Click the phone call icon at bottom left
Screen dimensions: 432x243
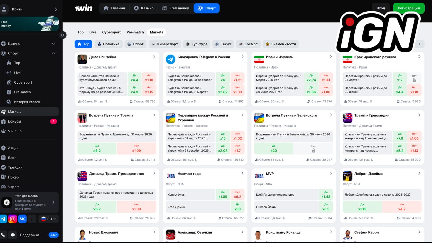3,235
